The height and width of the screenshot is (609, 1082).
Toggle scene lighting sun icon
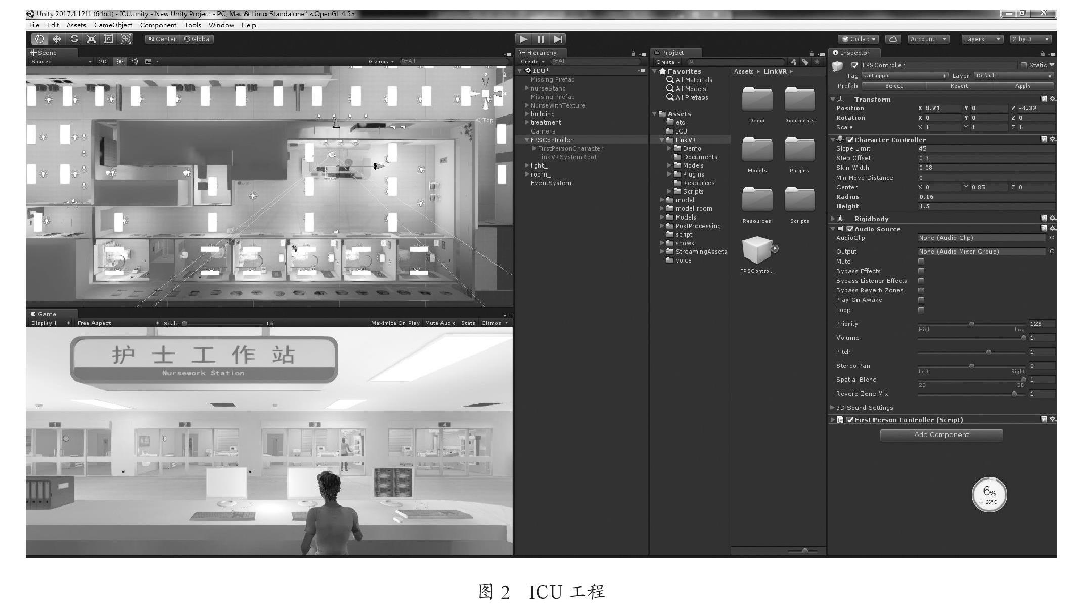click(120, 61)
